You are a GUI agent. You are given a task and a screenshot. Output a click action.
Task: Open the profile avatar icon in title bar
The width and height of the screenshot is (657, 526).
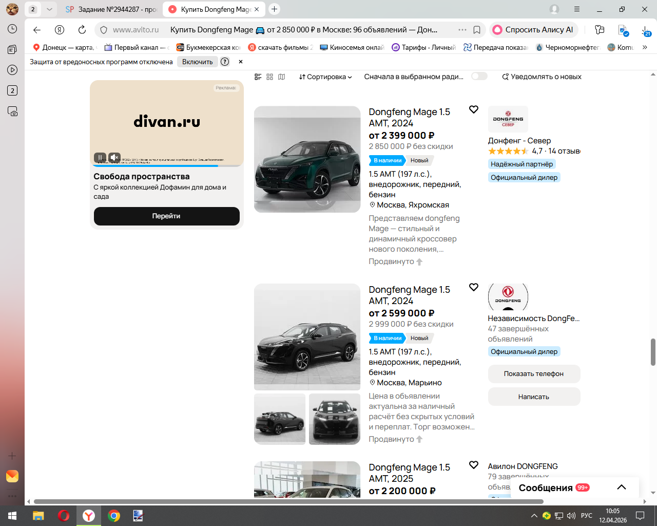pos(554,9)
